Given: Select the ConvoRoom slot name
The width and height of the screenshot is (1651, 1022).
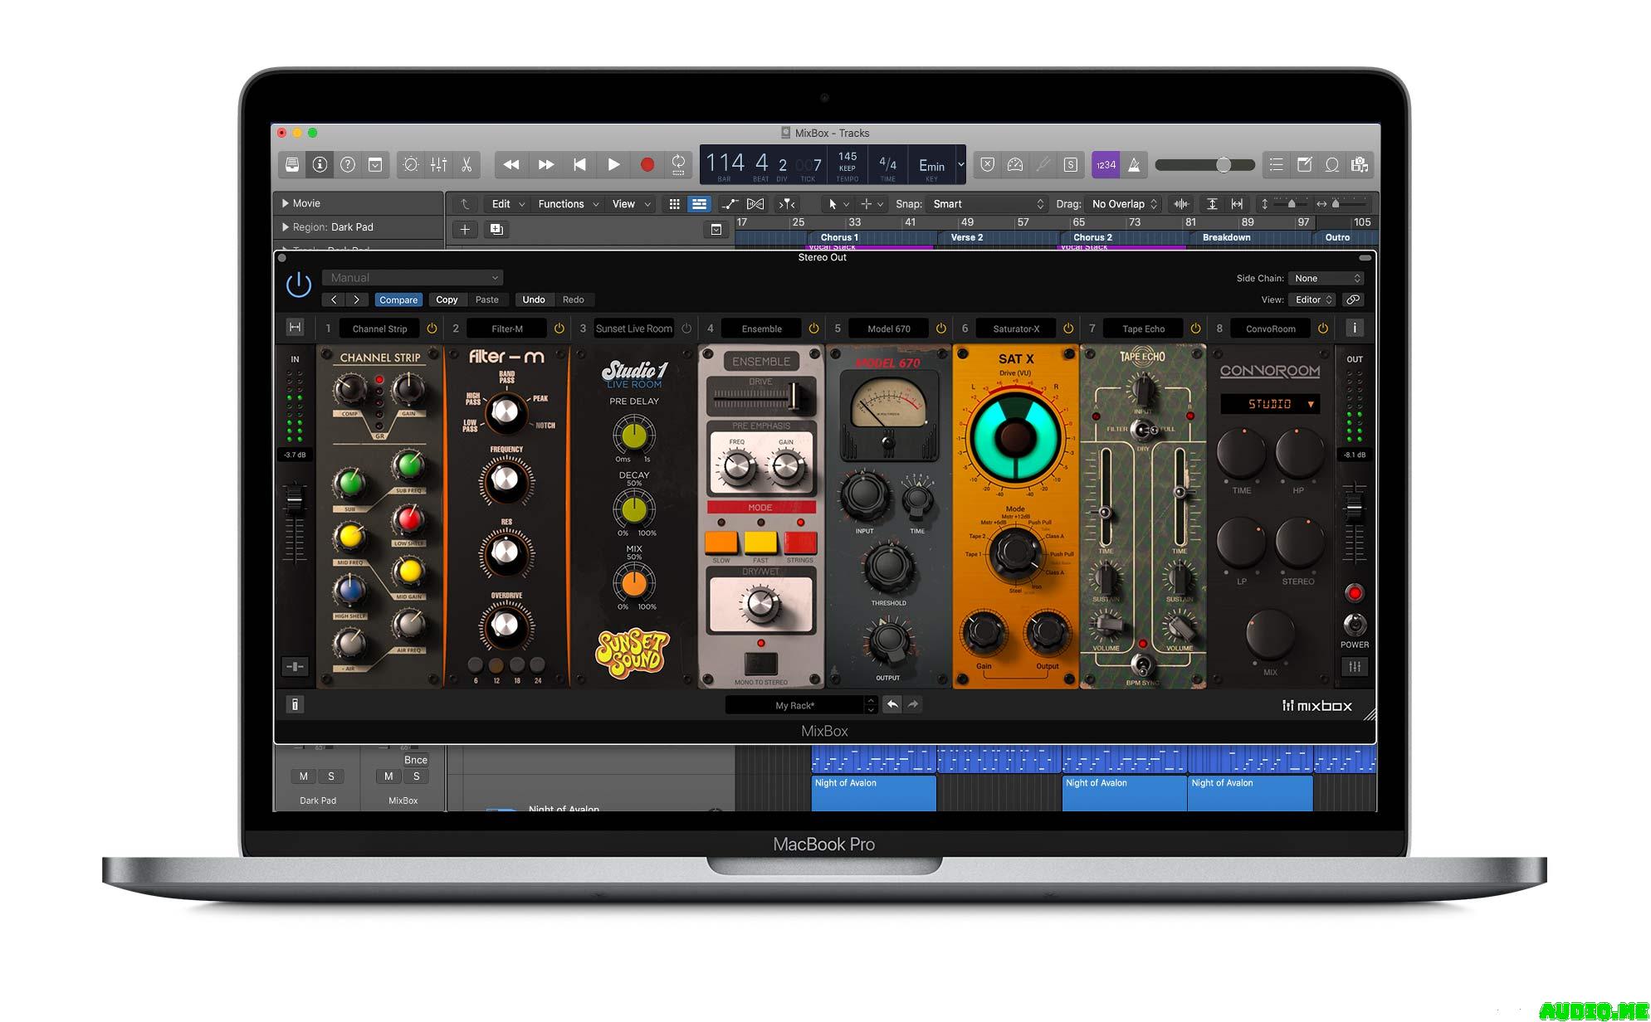Looking at the screenshot, I should 1270,328.
